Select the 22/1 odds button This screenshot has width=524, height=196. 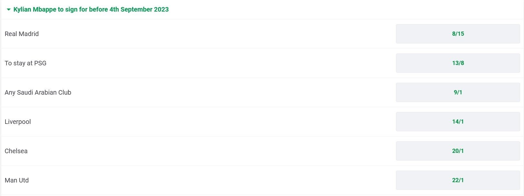(458, 180)
